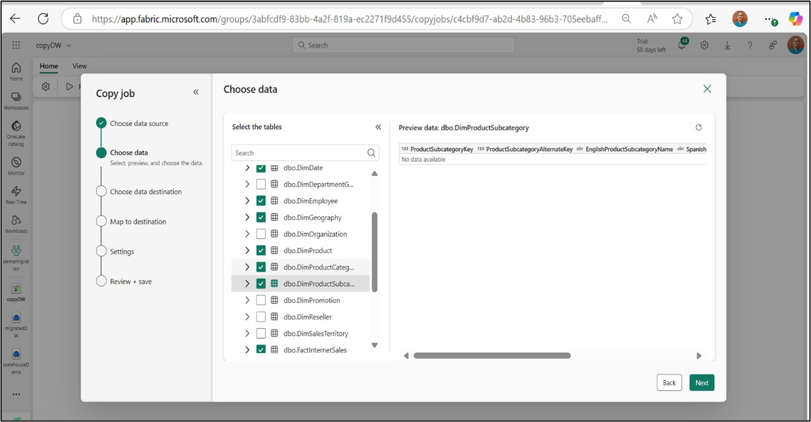Expand the dbo.DimEmployee table row
Screen dimensions: 811x422
(x=247, y=201)
